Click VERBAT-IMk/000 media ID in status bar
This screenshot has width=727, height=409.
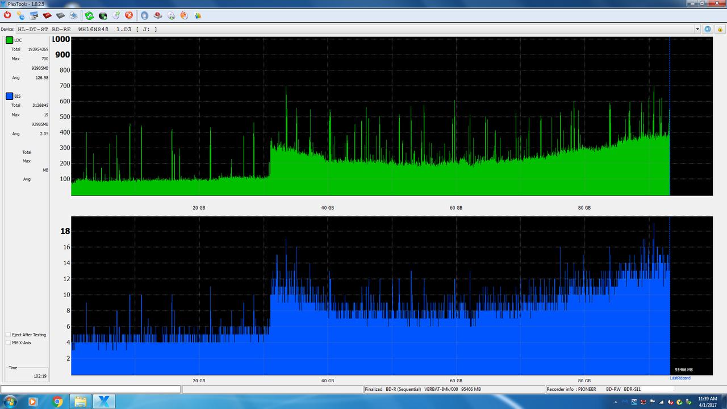[441, 389]
